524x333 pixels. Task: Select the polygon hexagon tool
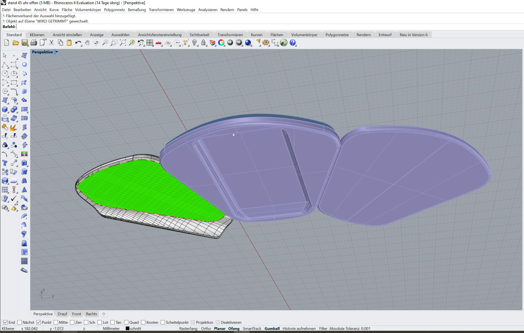coord(5,92)
